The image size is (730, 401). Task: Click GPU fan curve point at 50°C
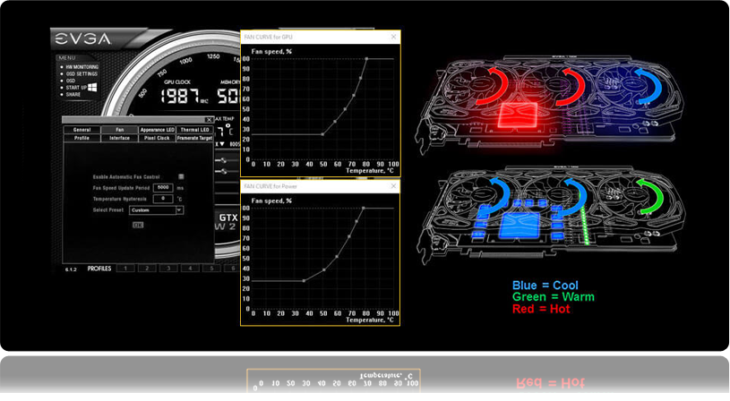pyautogui.click(x=323, y=134)
